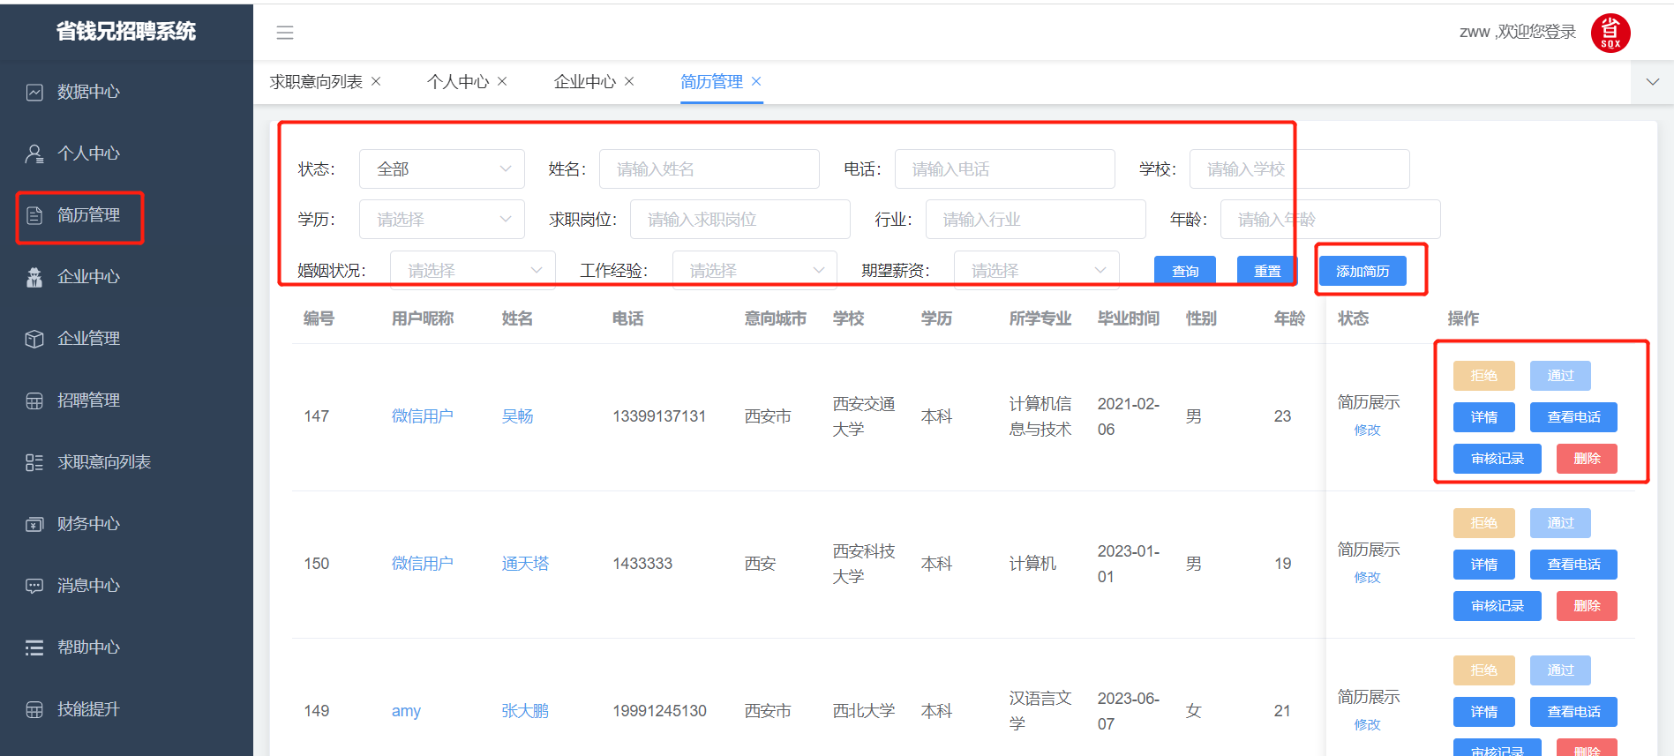
Task: Click the 消息中心 chat bubble icon
Action: coord(34,586)
